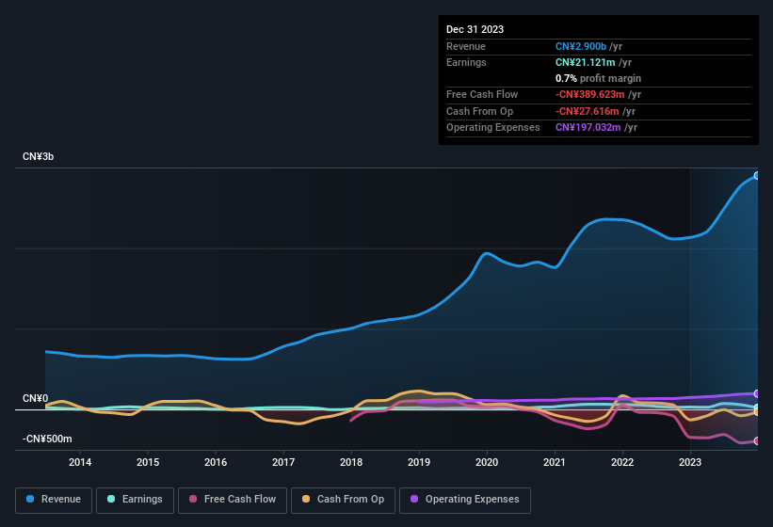Click the Earnings label in tooltip
Viewport: 773px width, 527px height.
point(466,62)
